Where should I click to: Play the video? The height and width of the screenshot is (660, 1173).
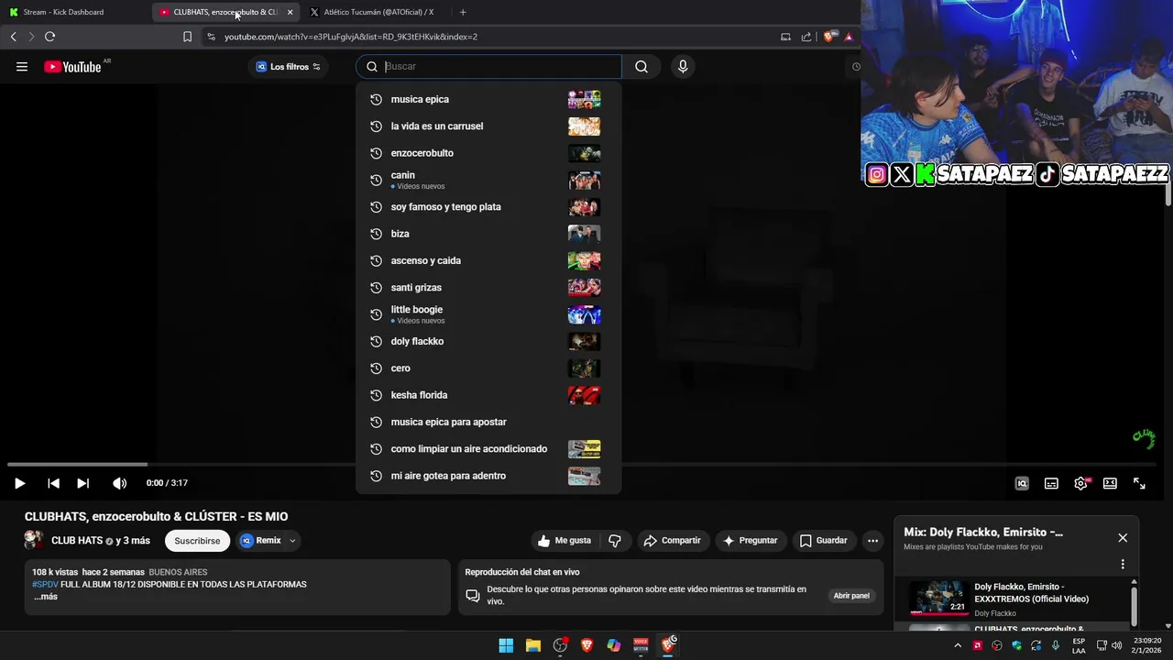pyautogui.click(x=19, y=483)
